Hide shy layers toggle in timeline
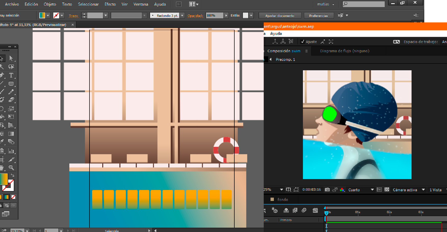This screenshot has height=232, width=447. [286, 210]
